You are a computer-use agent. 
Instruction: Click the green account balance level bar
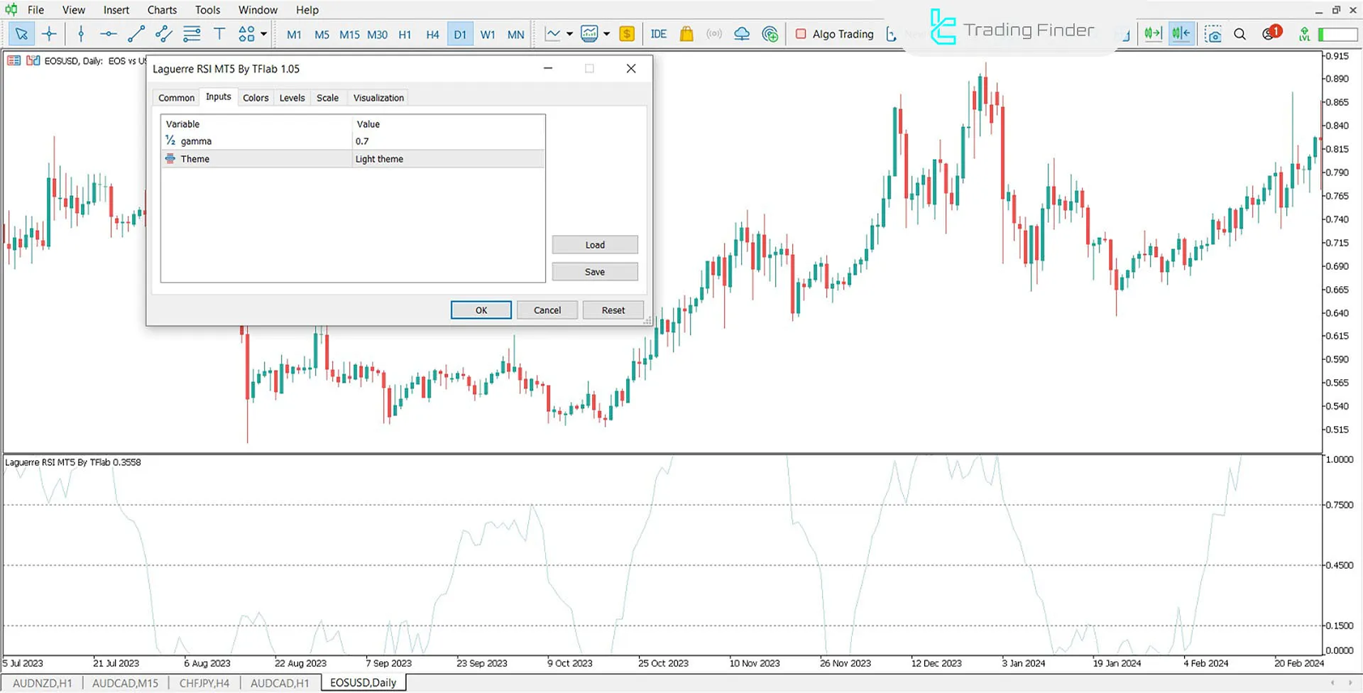tap(1337, 33)
